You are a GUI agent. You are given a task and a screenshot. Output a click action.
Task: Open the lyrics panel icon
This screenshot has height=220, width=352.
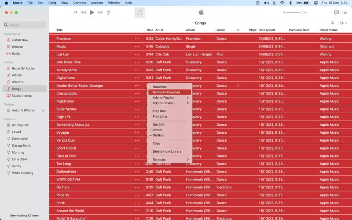[336, 12]
